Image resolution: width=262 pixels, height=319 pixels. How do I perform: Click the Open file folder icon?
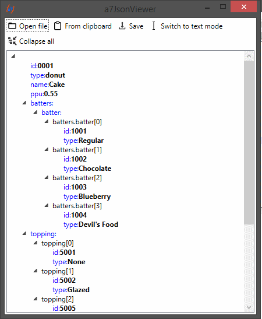(12, 26)
